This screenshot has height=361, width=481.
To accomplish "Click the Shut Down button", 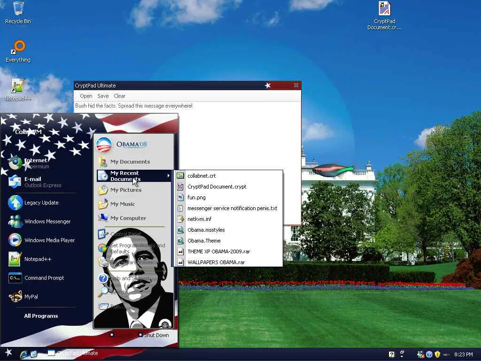I will pos(154,335).
